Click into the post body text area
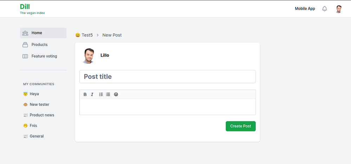This screenshot has width=351, height=164. click(x=167, y=107)
